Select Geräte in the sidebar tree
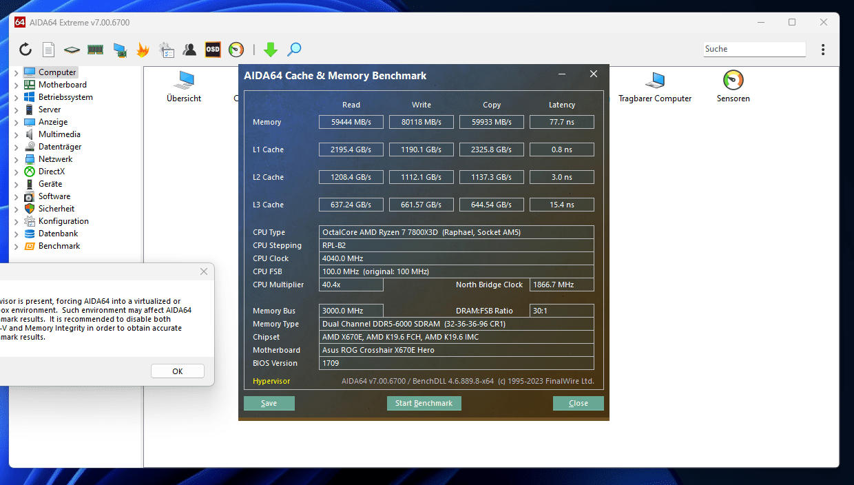This screenshot has height=485, width=854. [50, 184]
